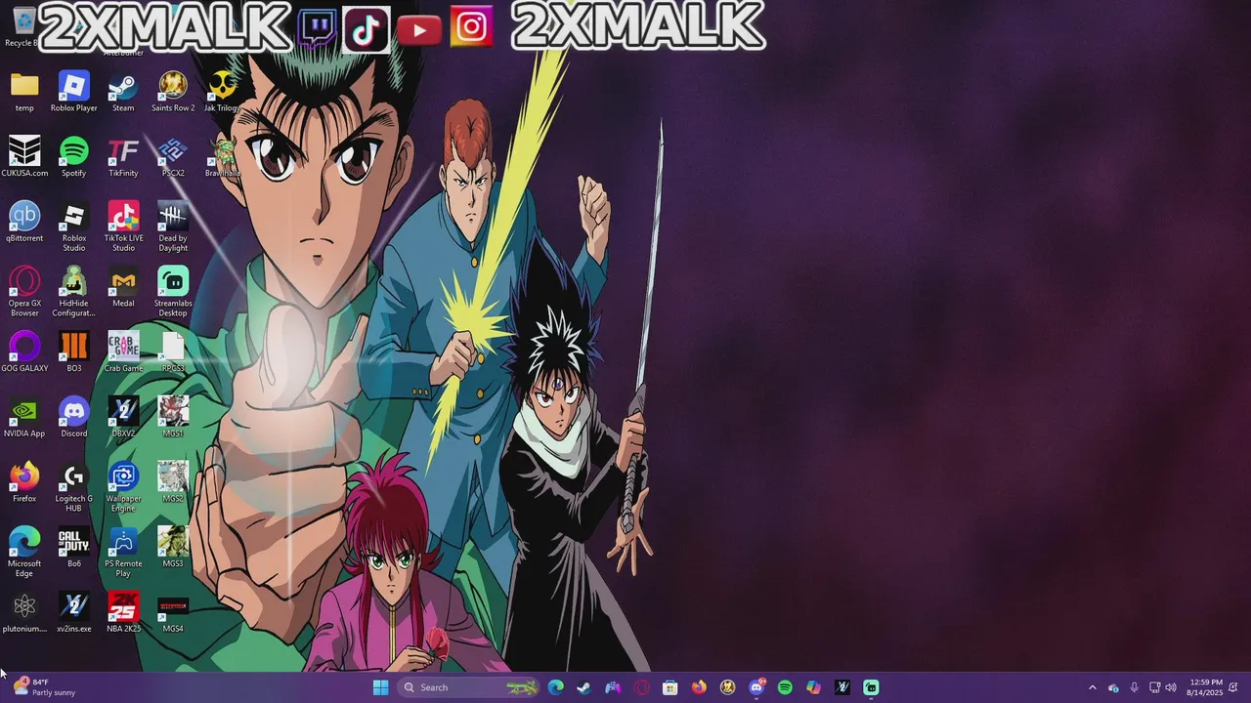
Task: Open Streamlabs from the taskbar
Action: [x=871, y=687]
